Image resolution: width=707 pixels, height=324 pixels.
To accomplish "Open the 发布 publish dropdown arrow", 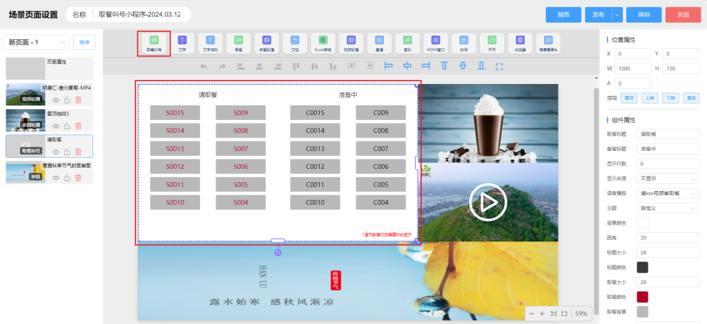I will click(x=617, y=14).
